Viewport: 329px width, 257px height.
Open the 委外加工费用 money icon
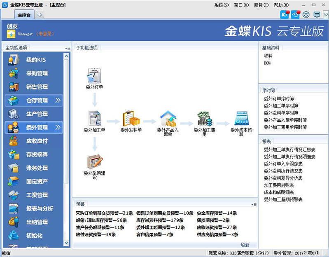(x=204, y=119)
